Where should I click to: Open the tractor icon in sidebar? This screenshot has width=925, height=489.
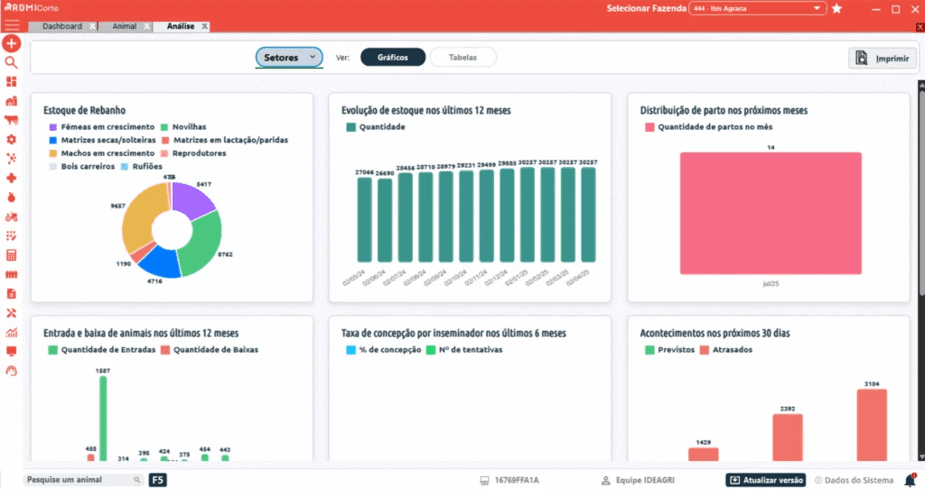pos(11,217)
